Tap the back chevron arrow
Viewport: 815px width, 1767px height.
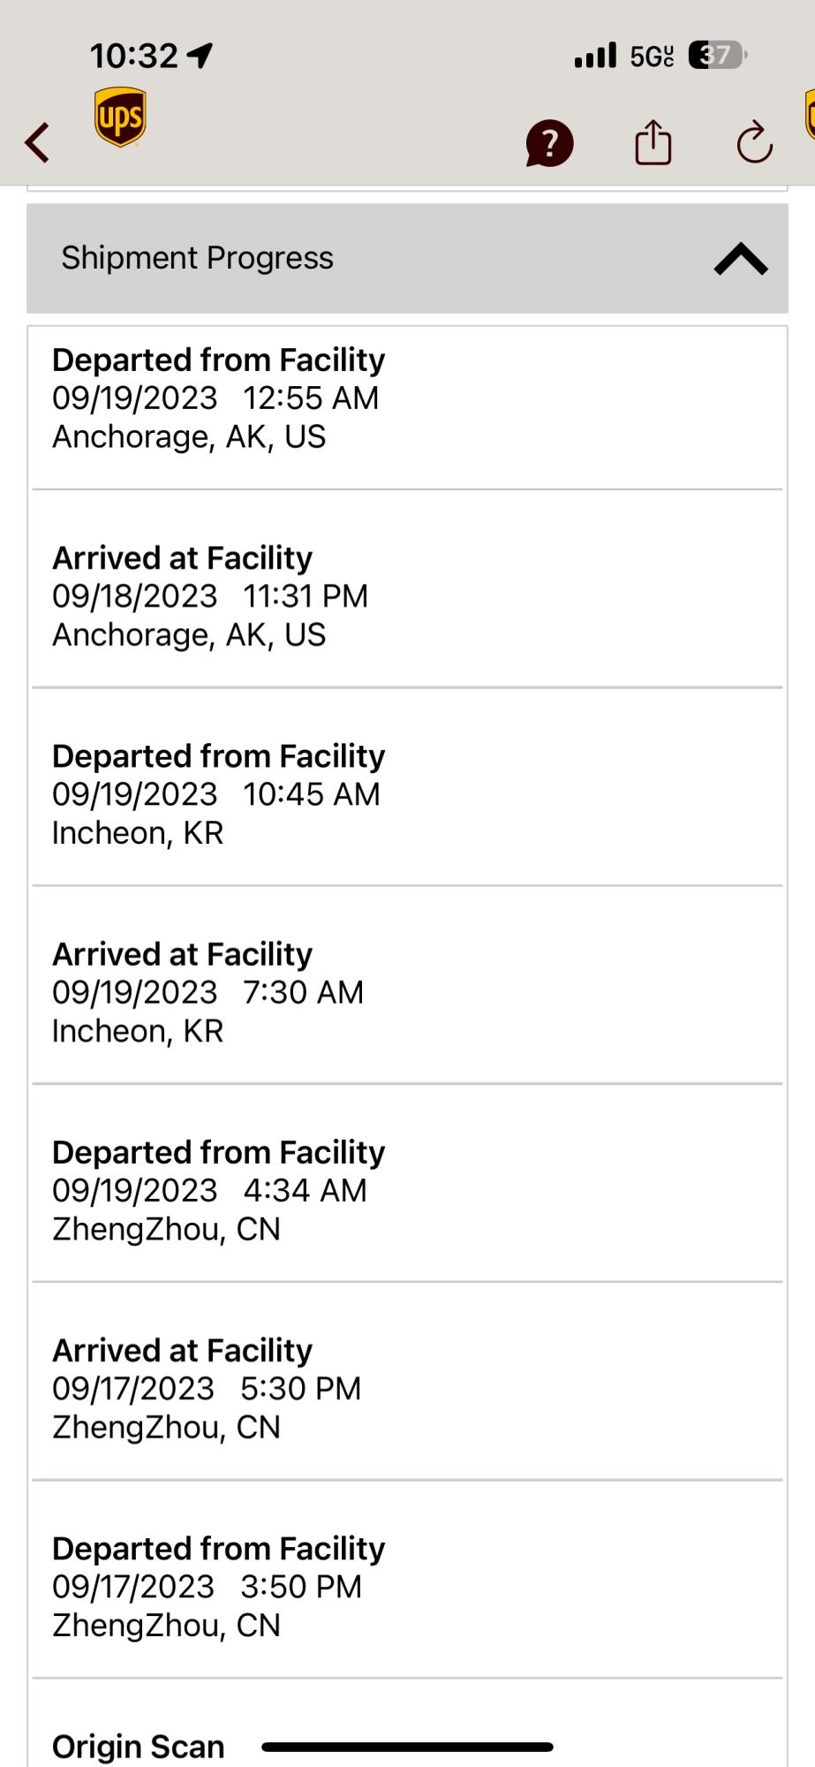tap(37, 142)
